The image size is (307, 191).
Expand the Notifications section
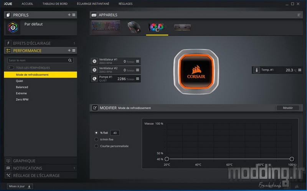pos(41,168)
